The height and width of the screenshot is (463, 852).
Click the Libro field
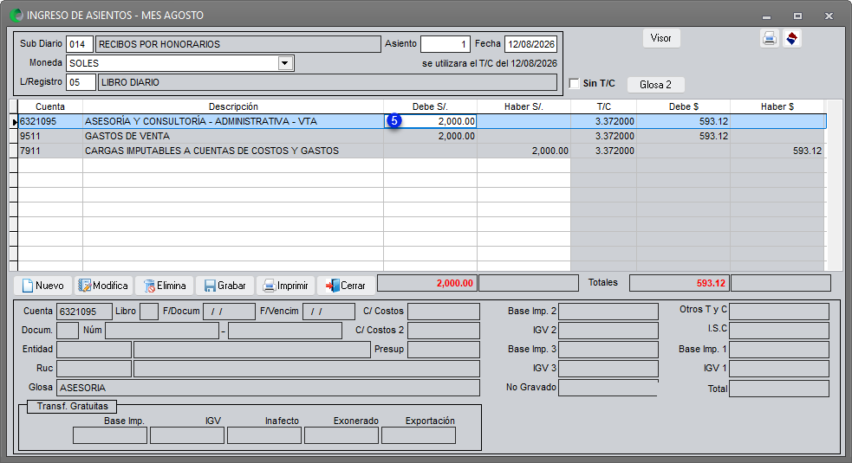(x=149, y=312)
